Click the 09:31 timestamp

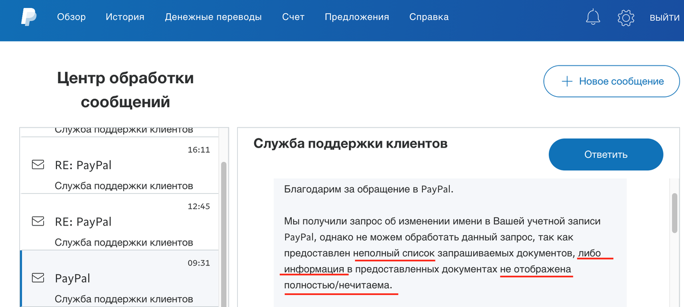click(199, 263)
